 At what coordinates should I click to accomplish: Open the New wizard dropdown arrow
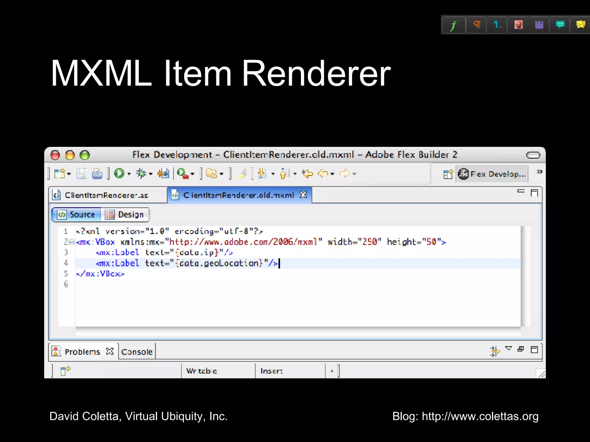(69, 174)
